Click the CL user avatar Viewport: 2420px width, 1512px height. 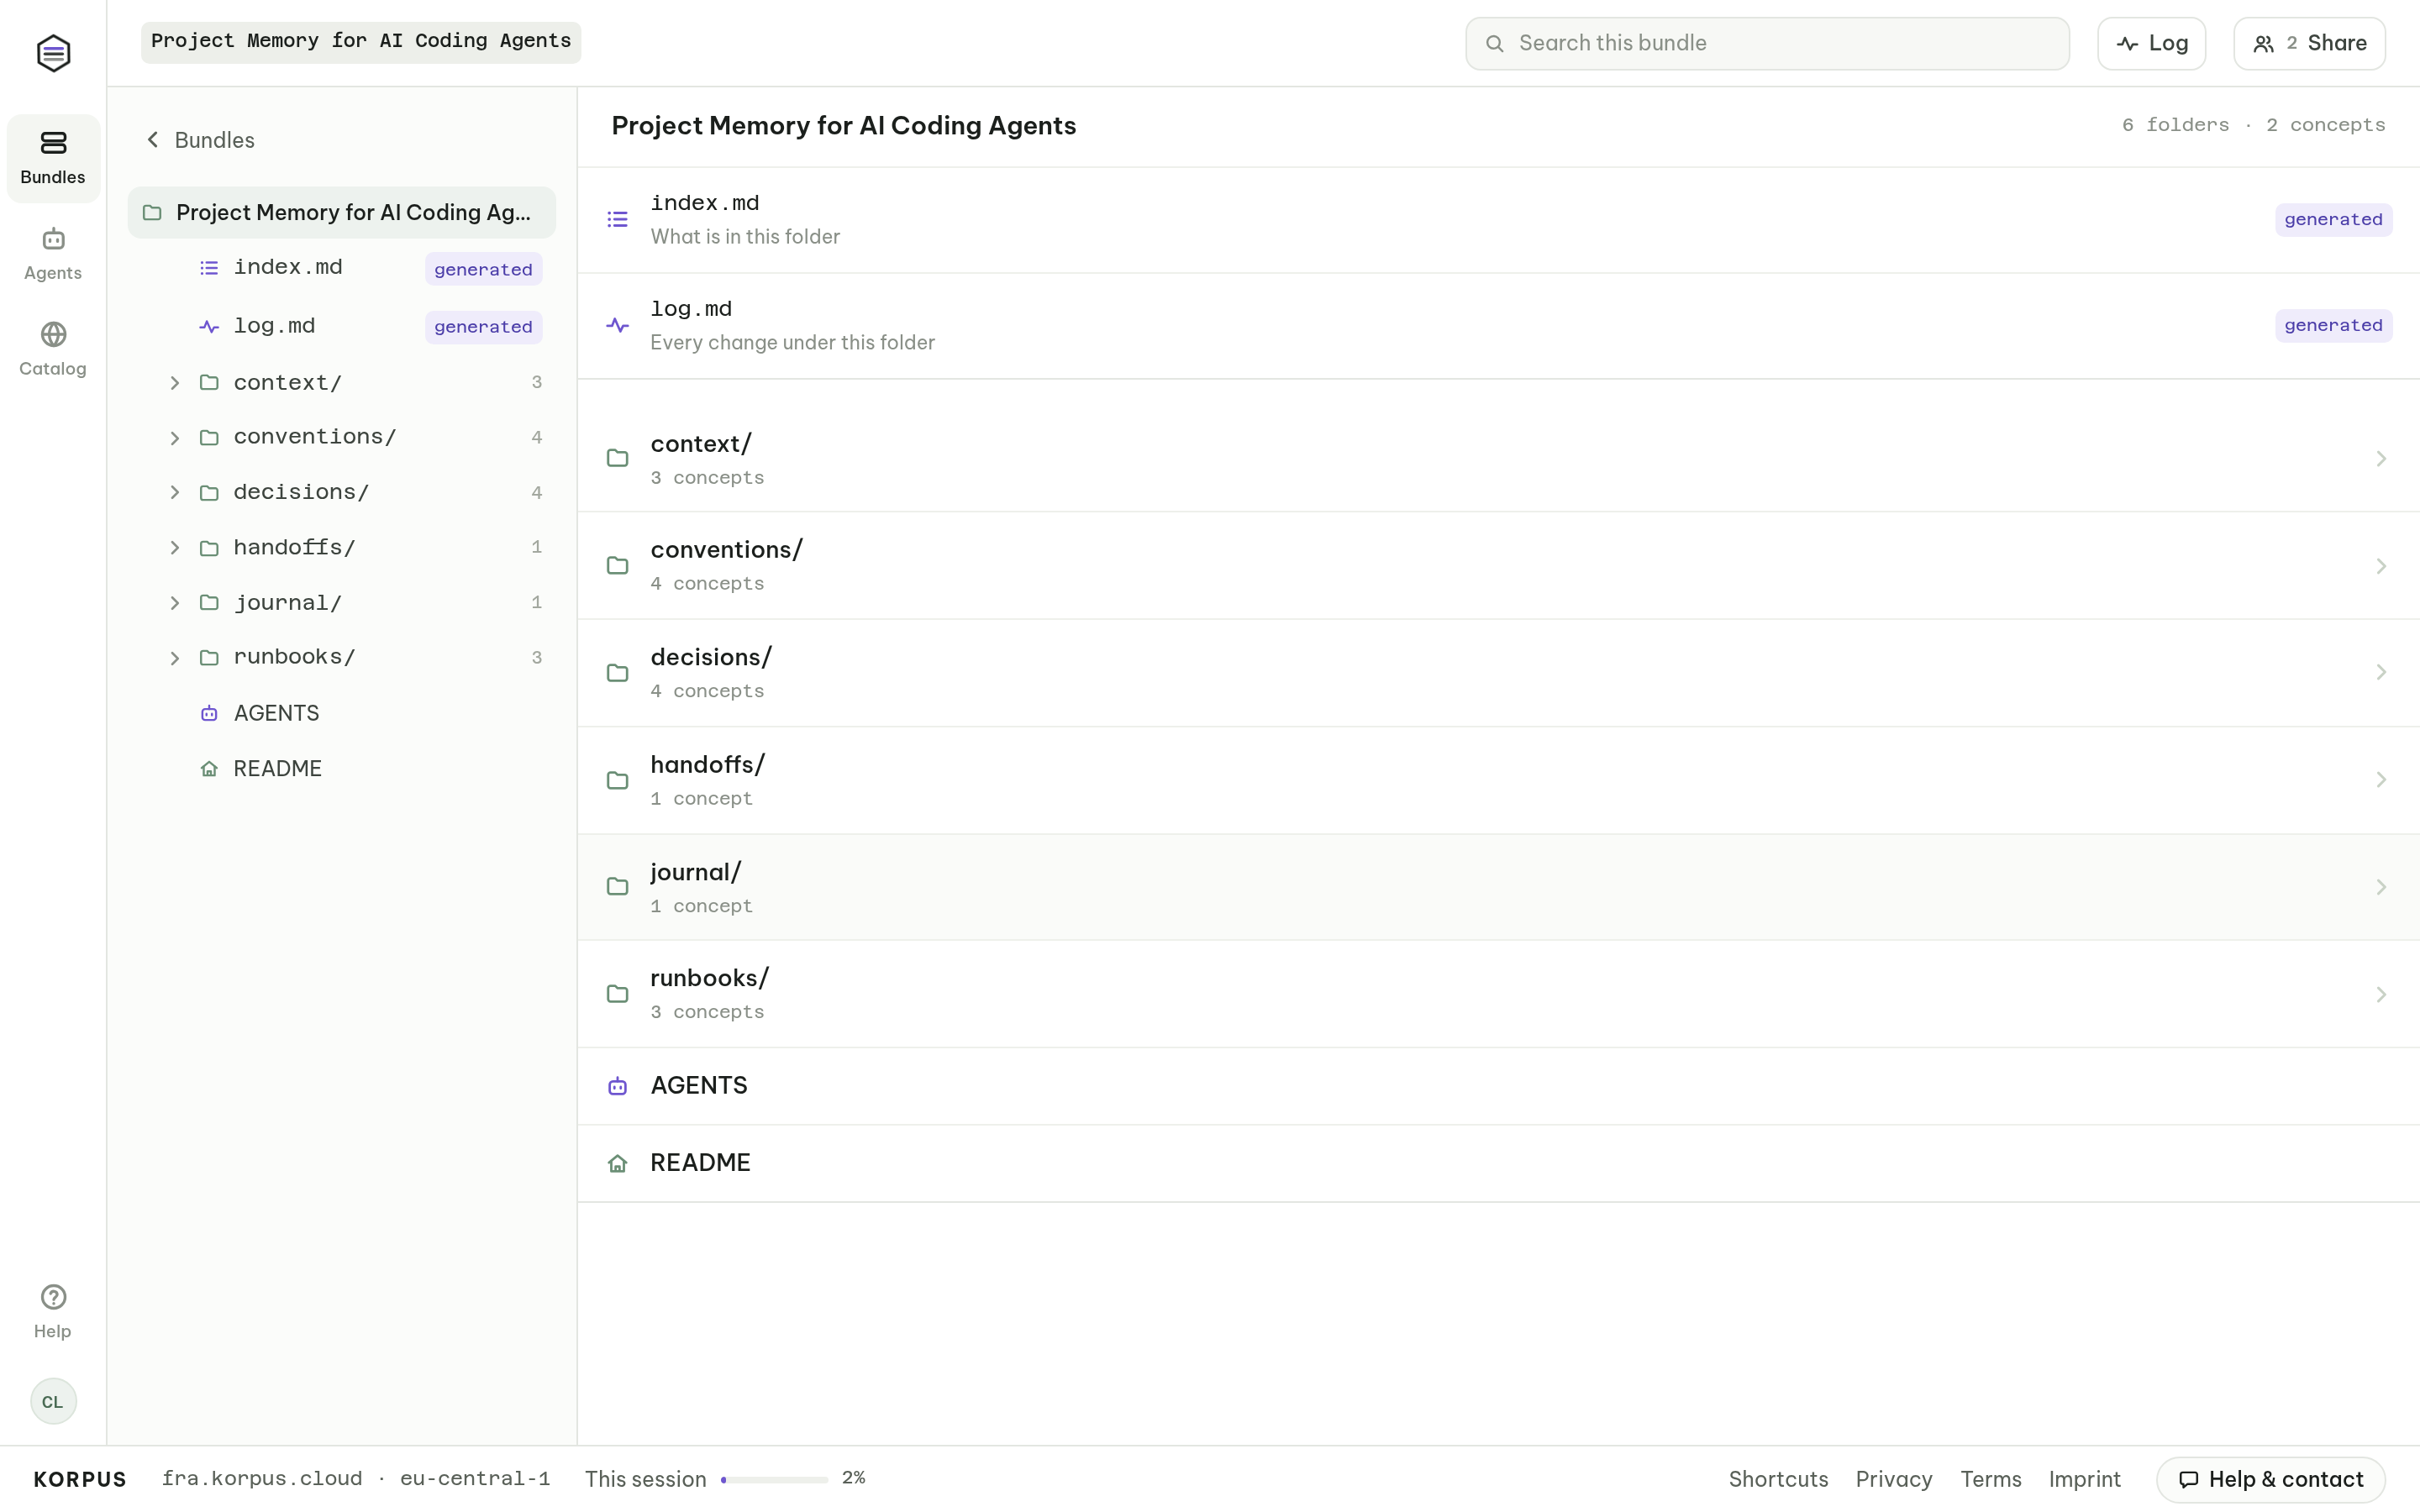pos(53,1401)
